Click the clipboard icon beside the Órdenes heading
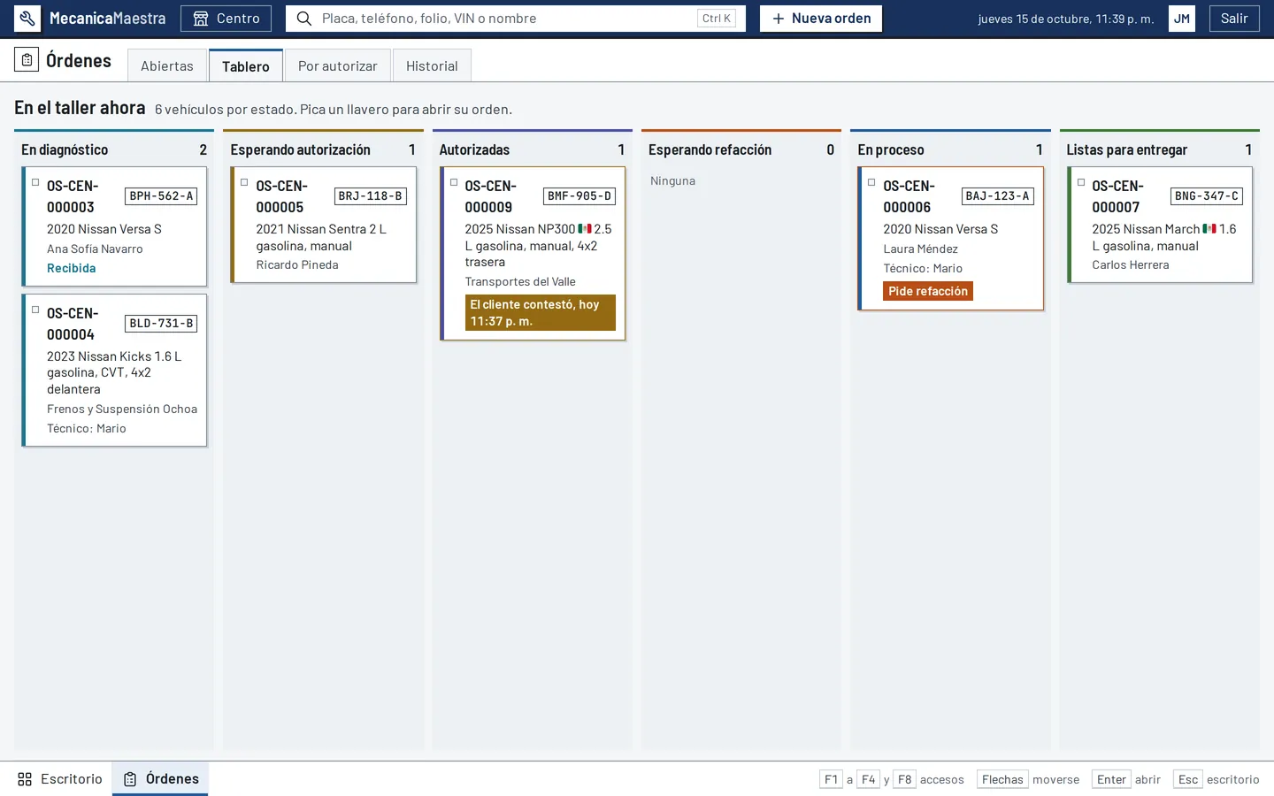Screen dimensions: 1274x796 tap(27, 59)
